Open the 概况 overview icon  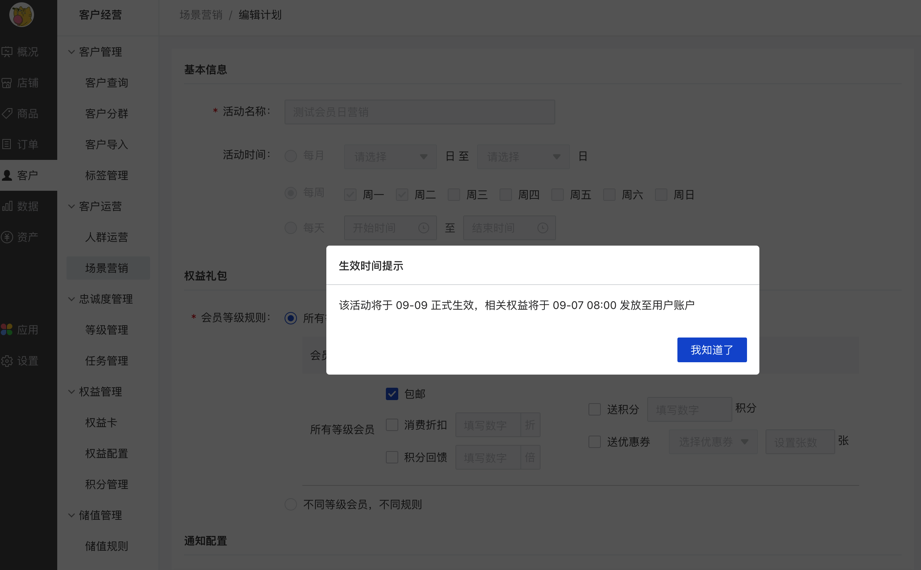click(7, 52)
